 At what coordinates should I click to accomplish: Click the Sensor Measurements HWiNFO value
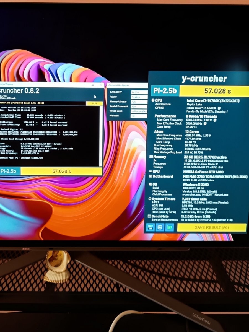[207, 220]
